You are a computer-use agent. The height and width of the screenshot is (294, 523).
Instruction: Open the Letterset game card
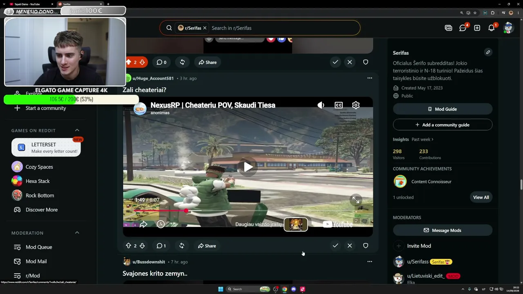tap(46, 147)
